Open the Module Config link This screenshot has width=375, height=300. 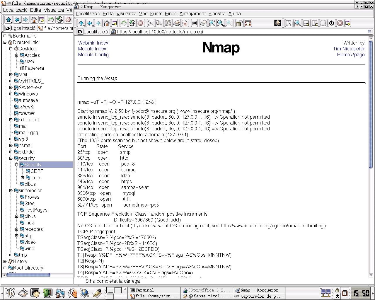point(93,54)
